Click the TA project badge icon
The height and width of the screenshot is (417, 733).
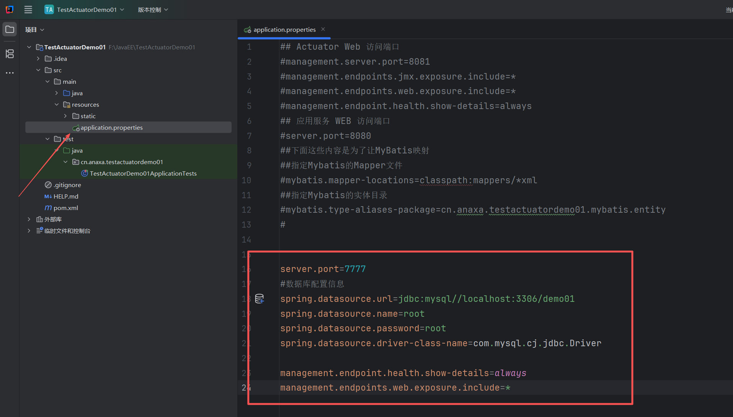[x=49, y=10]
